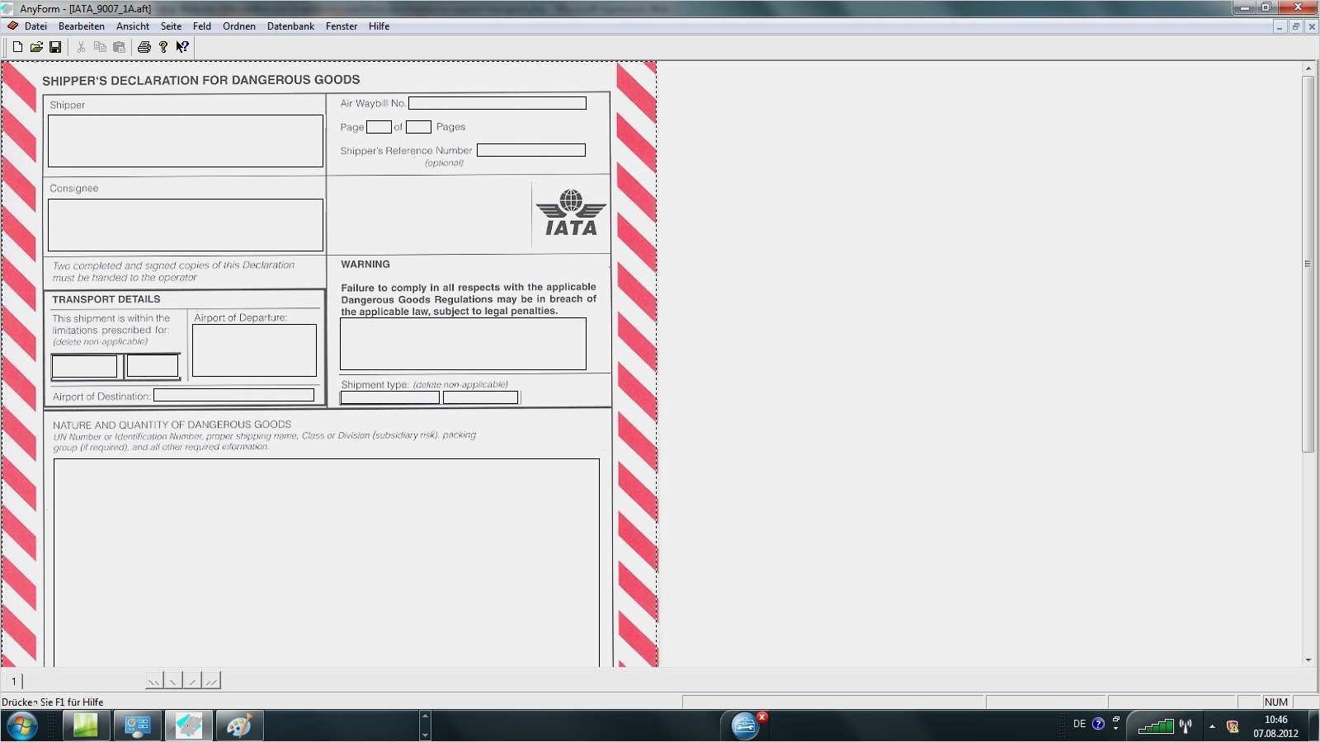Open the Seite menu
1320x742 pixels.
pyautogui.click(x=171, y=26)
